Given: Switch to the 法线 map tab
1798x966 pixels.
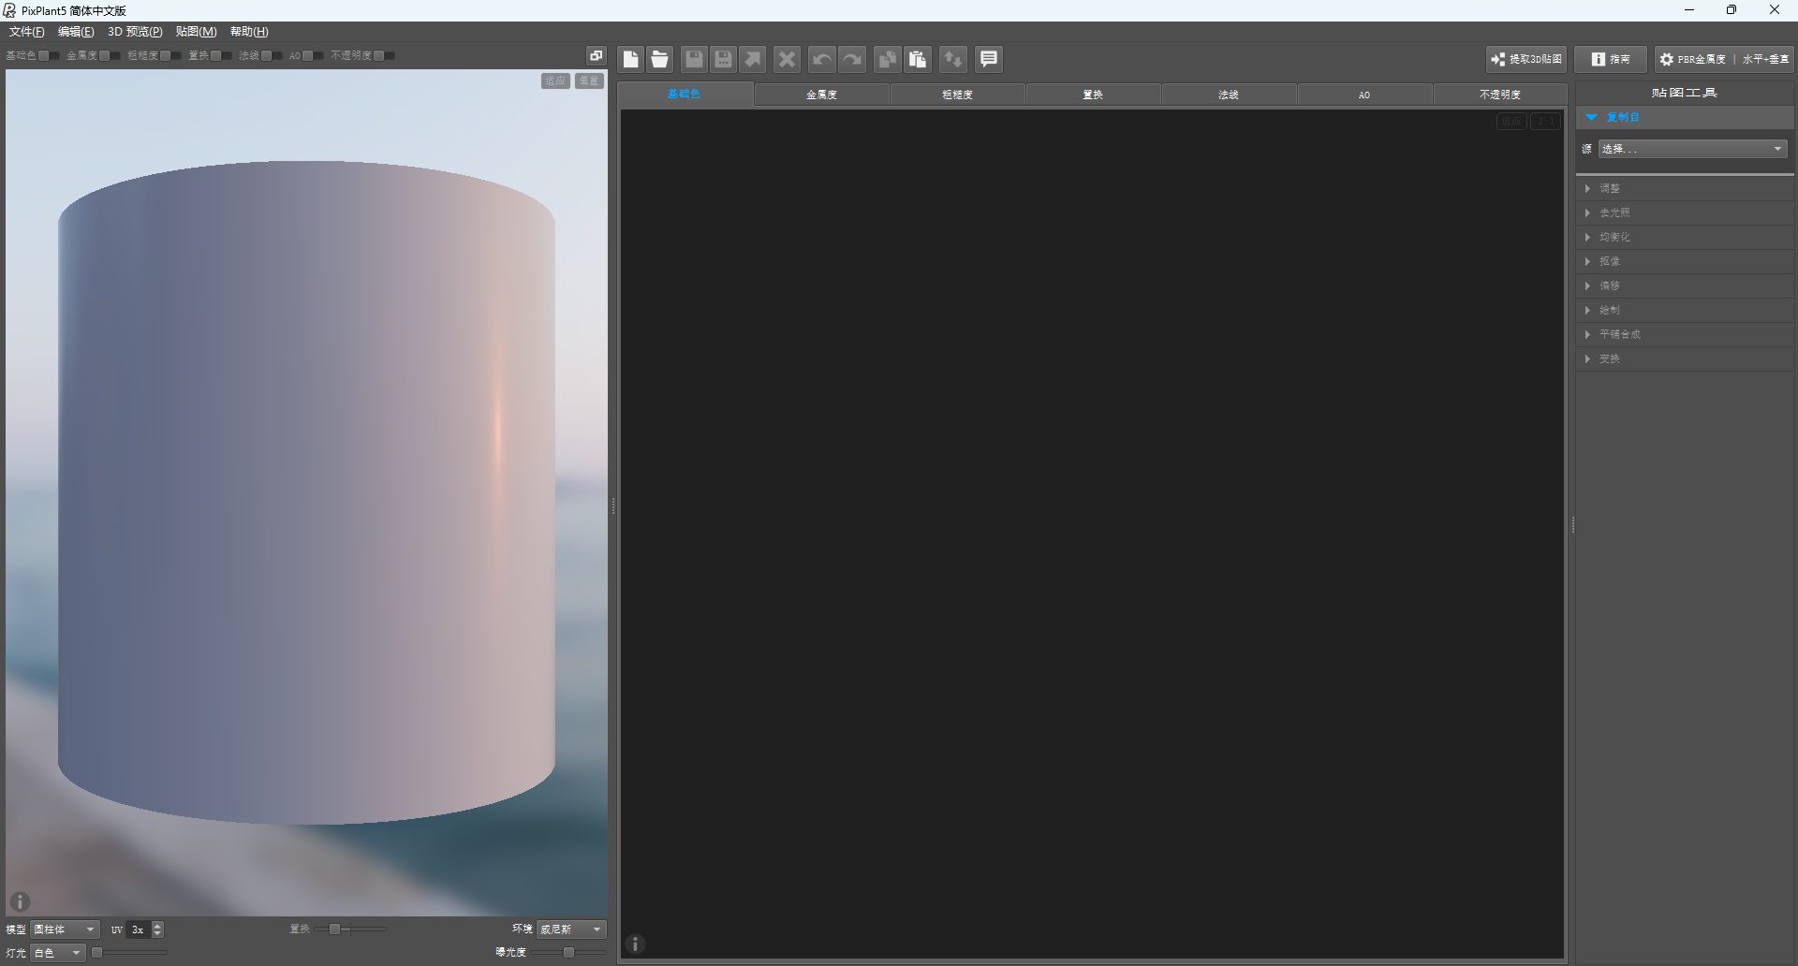Looking at the screenshot, I should coord(1228,95).
